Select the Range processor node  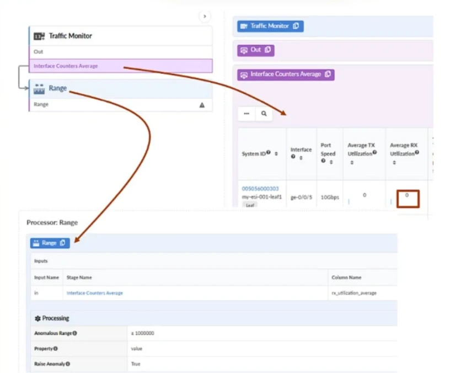[x=120, y=88]
